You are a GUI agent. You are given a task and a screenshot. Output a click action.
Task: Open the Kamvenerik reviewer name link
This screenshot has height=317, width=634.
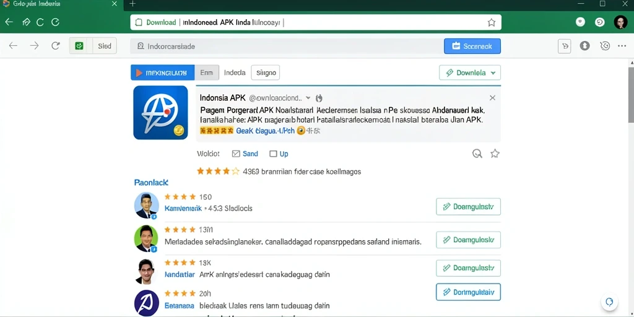[183, 209]
